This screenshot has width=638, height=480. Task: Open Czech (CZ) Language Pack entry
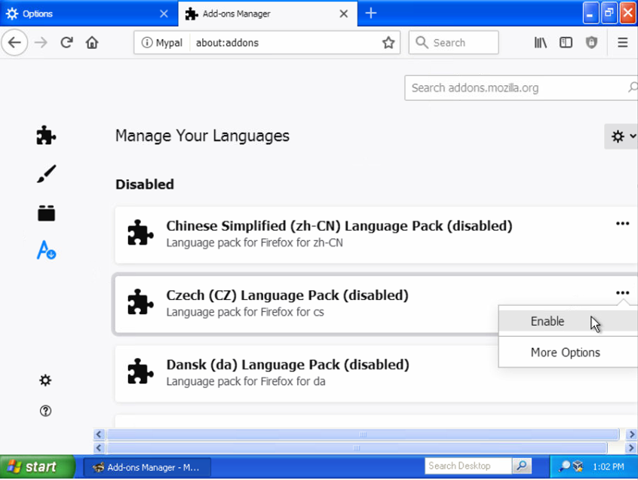[376, 304]
